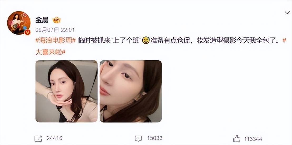Click the 24416 repost count
The height and width of the screenshot is (145, 292).
point(54,138)
